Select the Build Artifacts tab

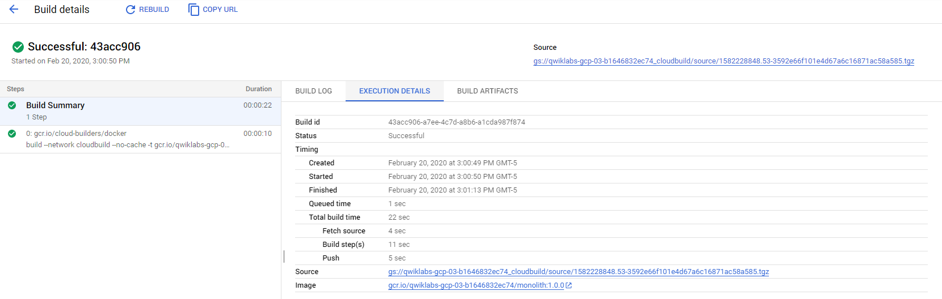(487, 91)
